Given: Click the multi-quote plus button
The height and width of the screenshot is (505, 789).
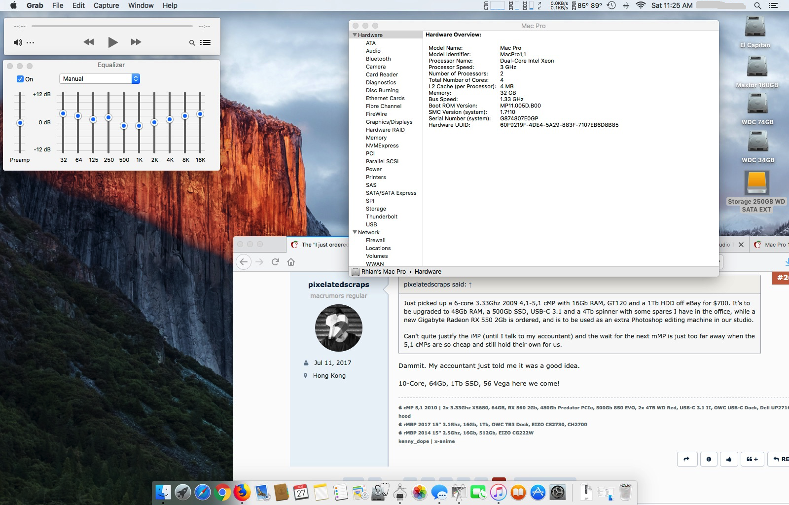Looking at the screenshot, I should [x=752, y=459].
